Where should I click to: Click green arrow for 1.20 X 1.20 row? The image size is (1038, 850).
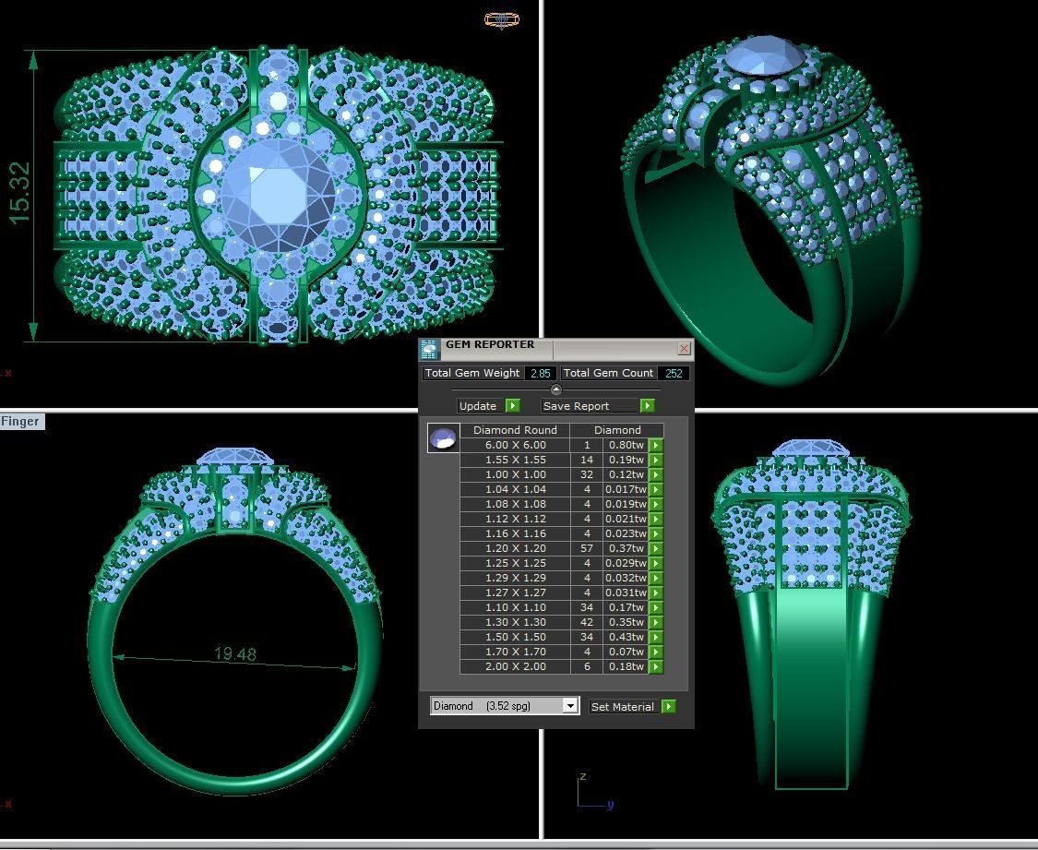(x=655, y=548)
